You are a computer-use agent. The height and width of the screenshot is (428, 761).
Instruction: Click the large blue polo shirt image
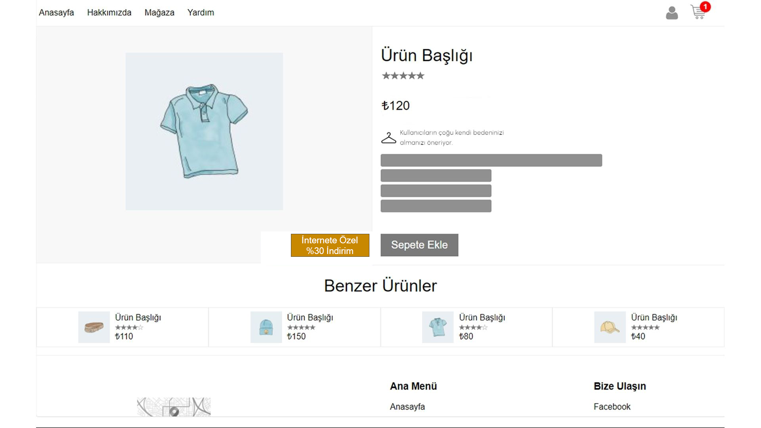pos(204,131)
